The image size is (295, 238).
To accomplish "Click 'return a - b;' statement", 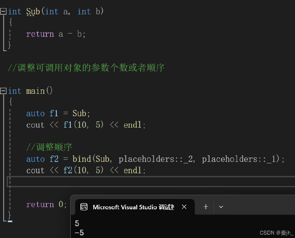I will click(x=56, y=34).
